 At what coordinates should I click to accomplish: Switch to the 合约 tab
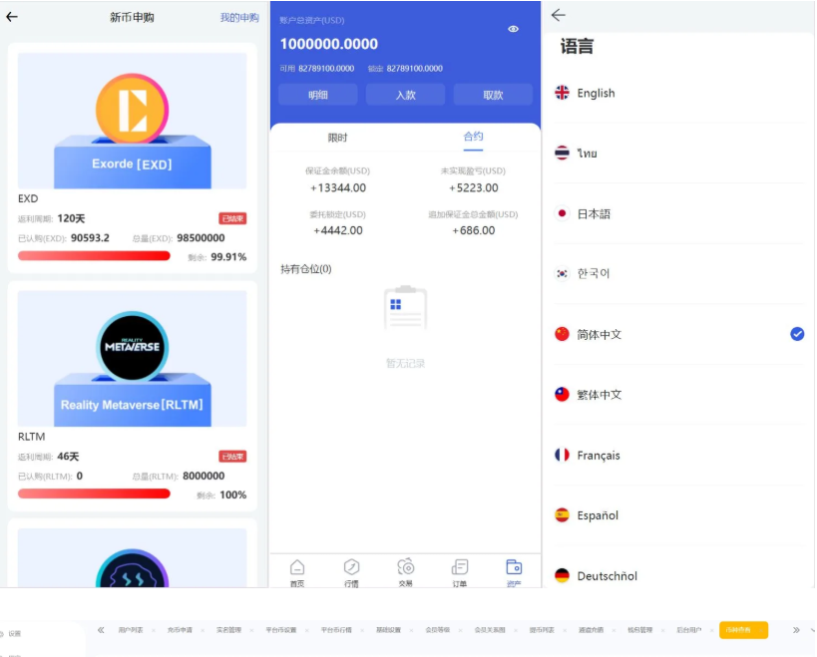(472, 136)
